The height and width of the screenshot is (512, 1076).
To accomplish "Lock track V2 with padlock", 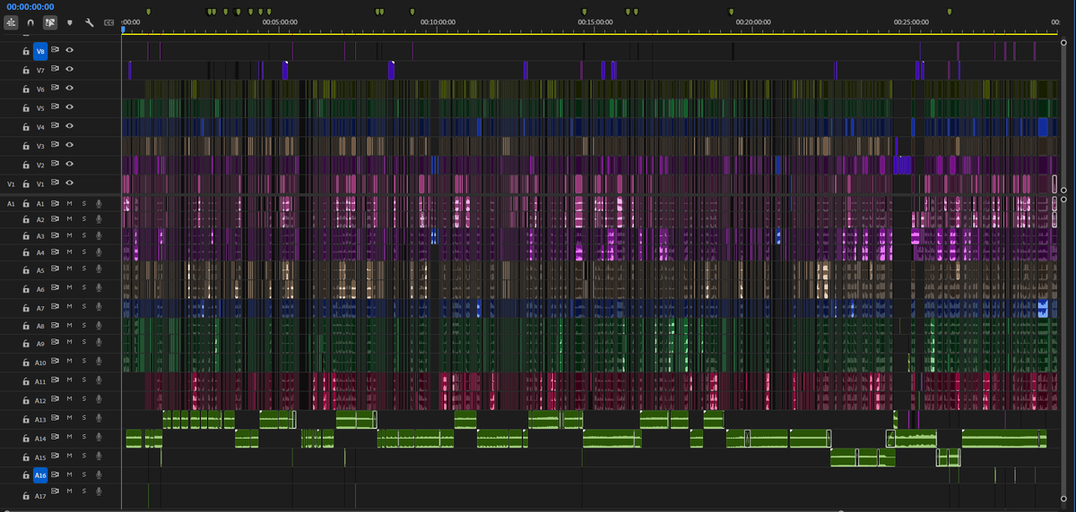I will [27, 164].
